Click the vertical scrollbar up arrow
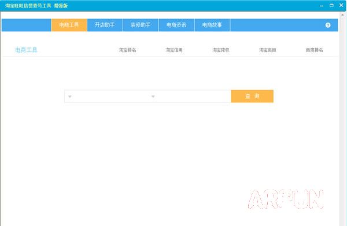The height and width of the screenshot is (226, 347). pos(342,15)
